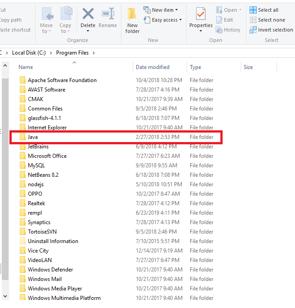
Task: Open the Properties checkmark icon
Action: coord(201,14)
